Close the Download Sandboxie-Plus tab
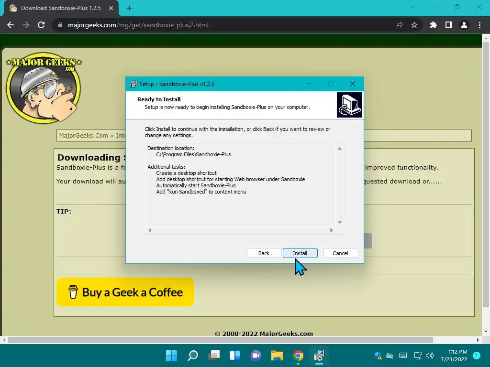Screen dimensions: 490x367 [111, 8]
